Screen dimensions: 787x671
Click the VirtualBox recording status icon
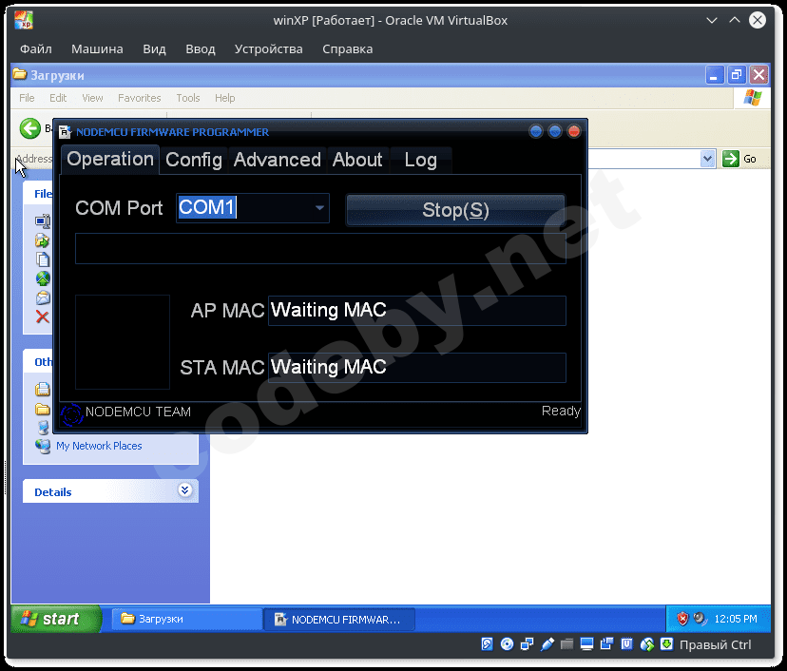click(x=606, y=644)
